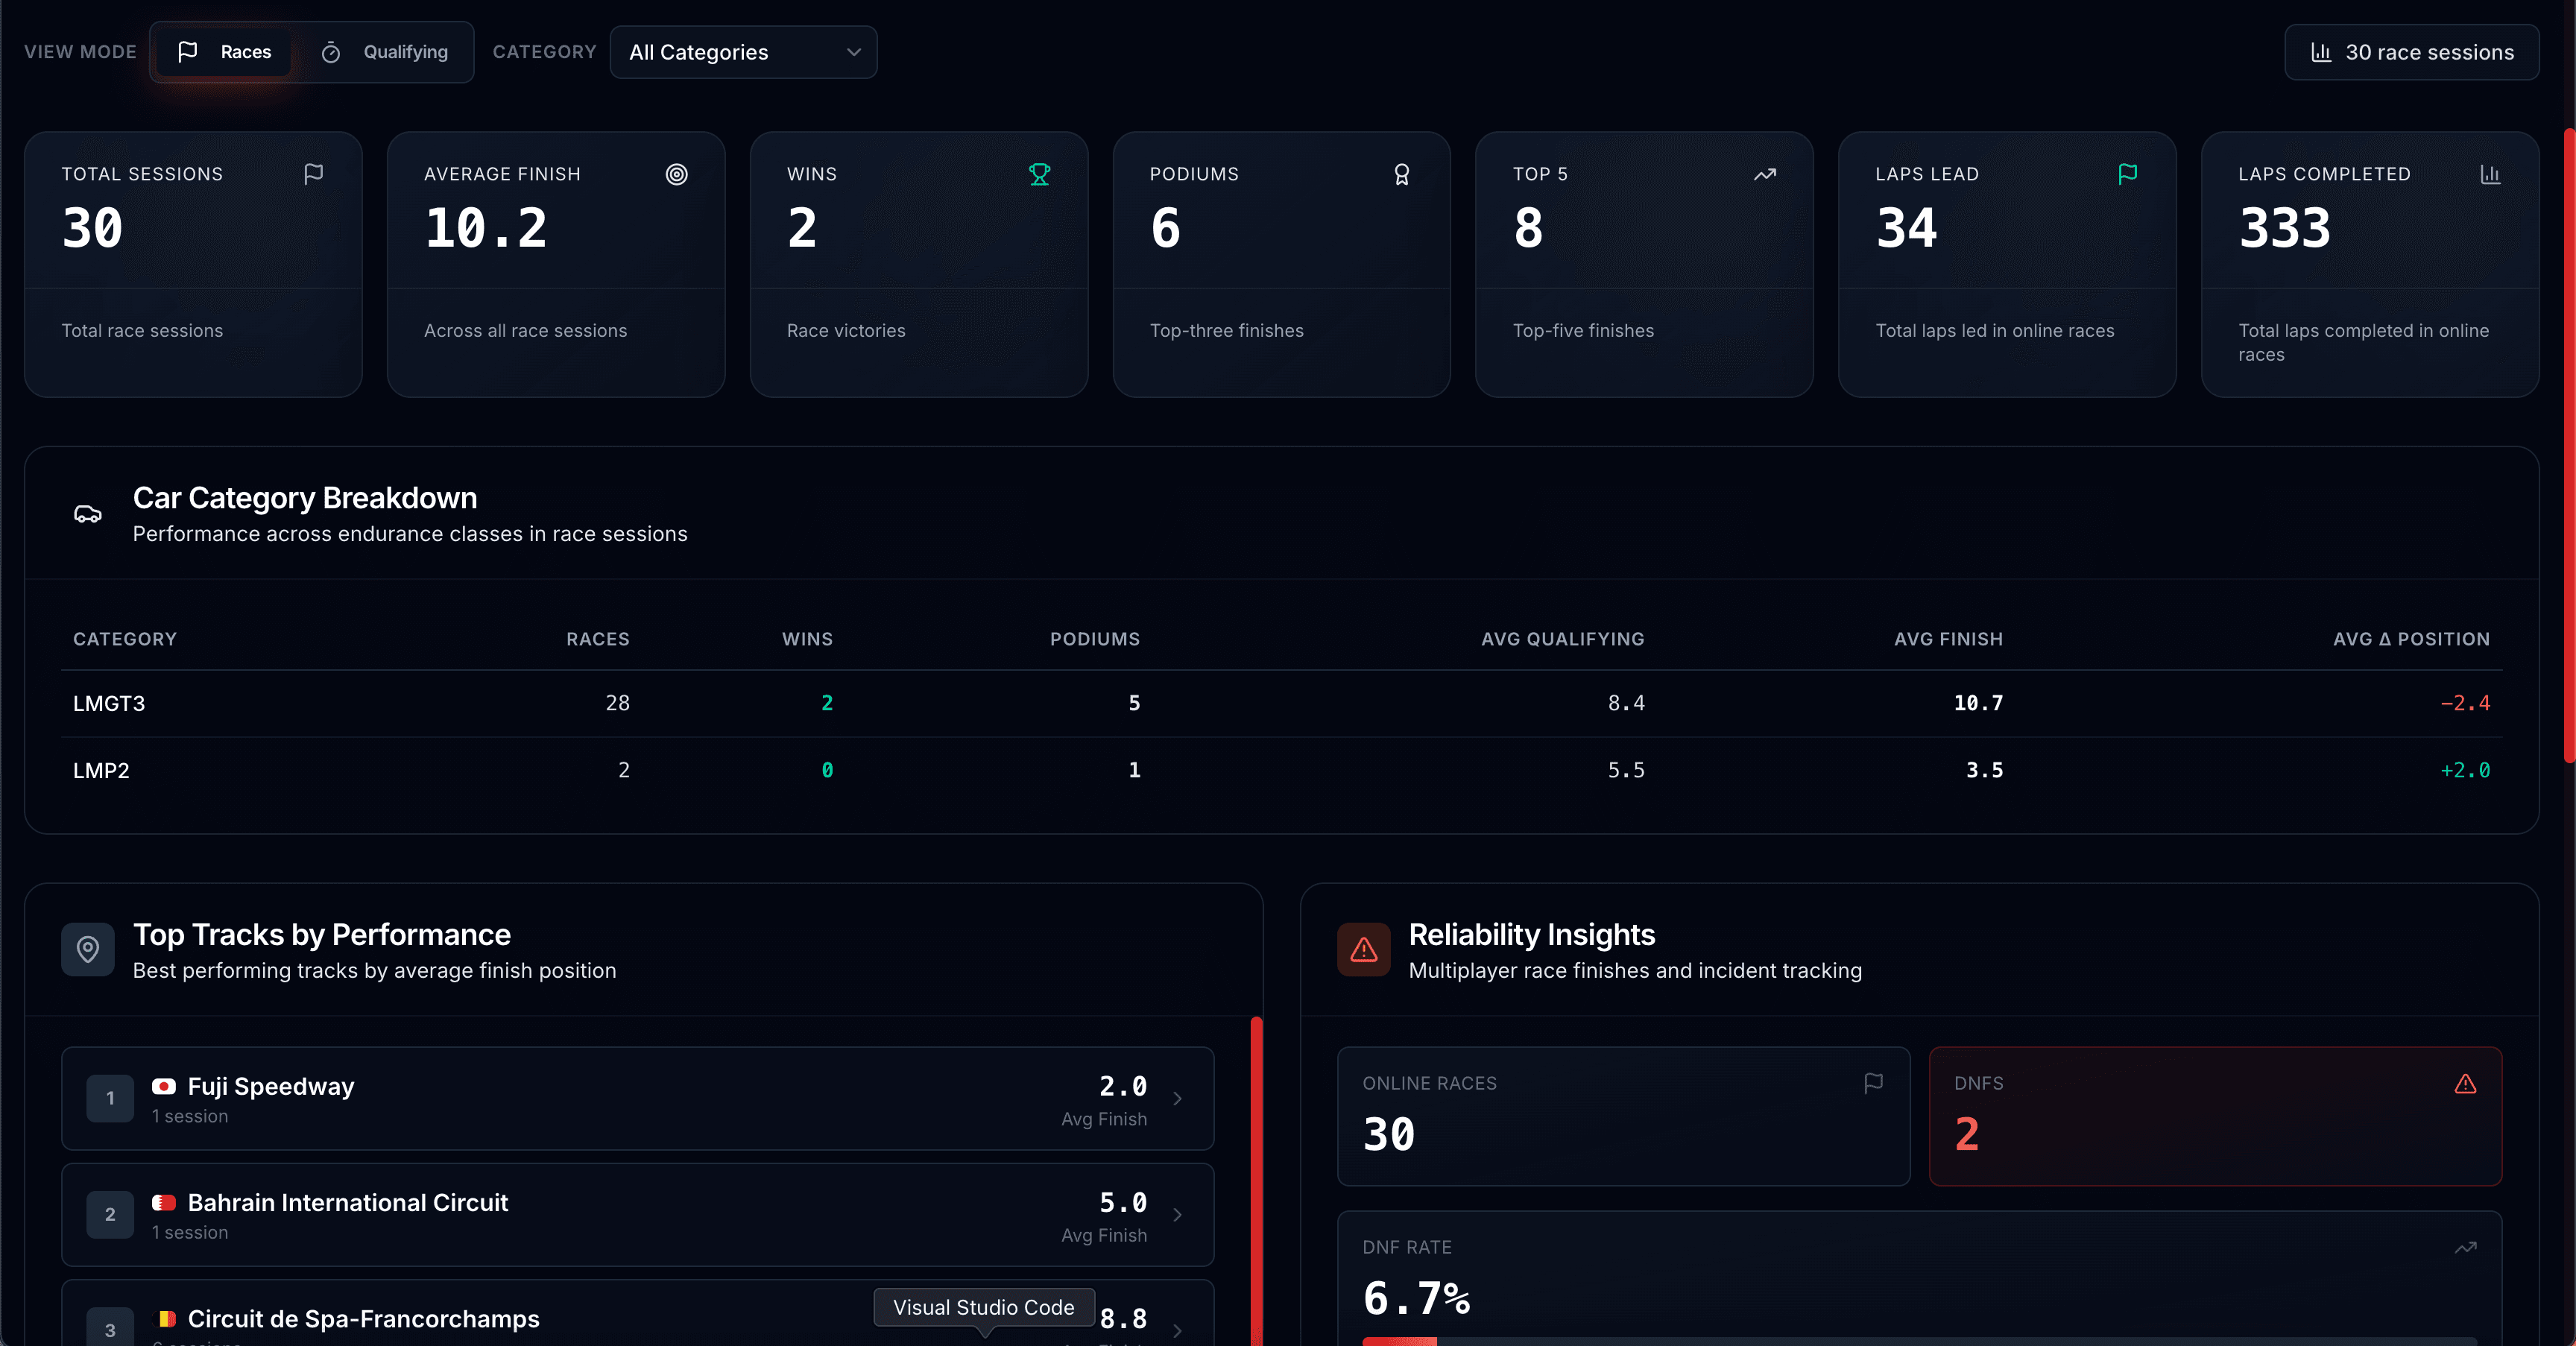Viewport: 2576px width, 1346px height.
Task: Click the warning triangle on the DNFS card
Action: click(x=2466, y=1083)
